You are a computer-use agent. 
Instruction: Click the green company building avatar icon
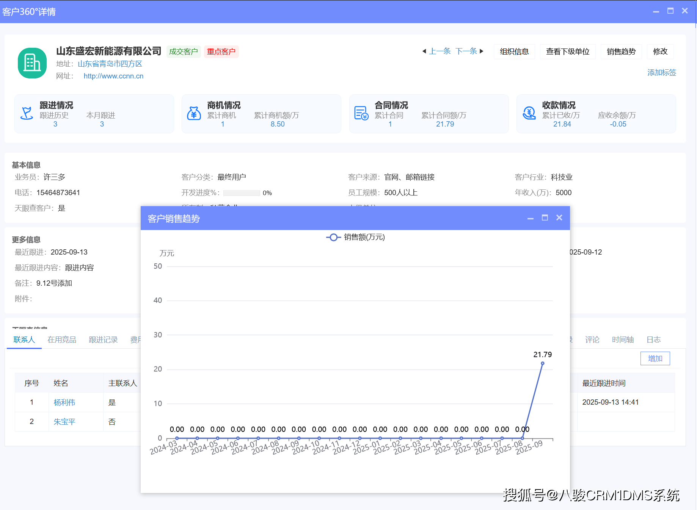(32, 63)
